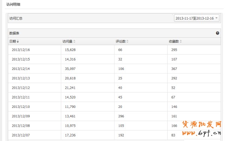
Task: Click the 2013/12/07 row date
Action: (21, 135)
